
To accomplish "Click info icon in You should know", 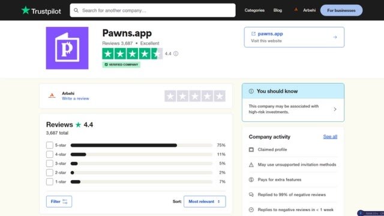I will (x=251, y=91).
